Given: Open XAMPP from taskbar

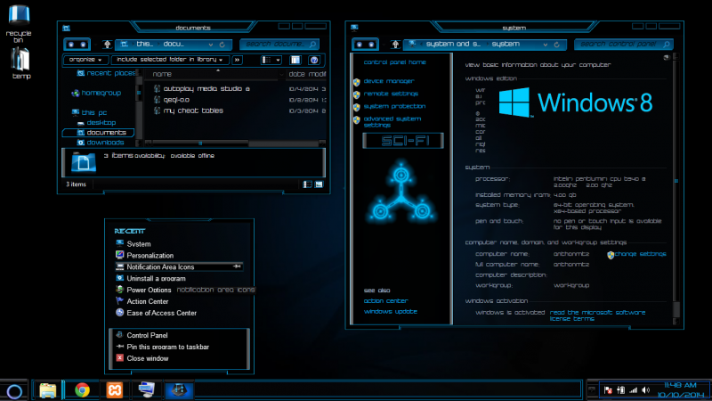Looking at the screenshot, I should click(115, 390).
